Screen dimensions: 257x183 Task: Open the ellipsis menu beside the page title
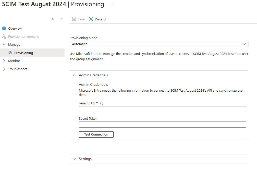(x=112, y=4)
